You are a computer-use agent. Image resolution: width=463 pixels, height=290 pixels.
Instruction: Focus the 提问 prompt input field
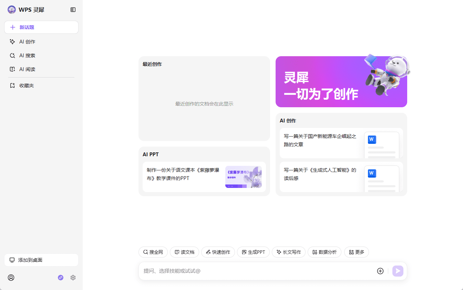255,271
